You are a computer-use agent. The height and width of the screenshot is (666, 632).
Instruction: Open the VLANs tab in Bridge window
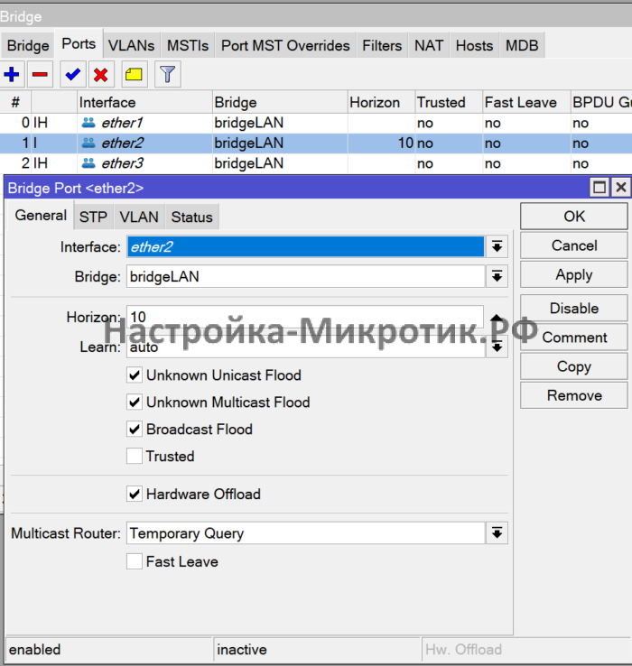(131, 45)
